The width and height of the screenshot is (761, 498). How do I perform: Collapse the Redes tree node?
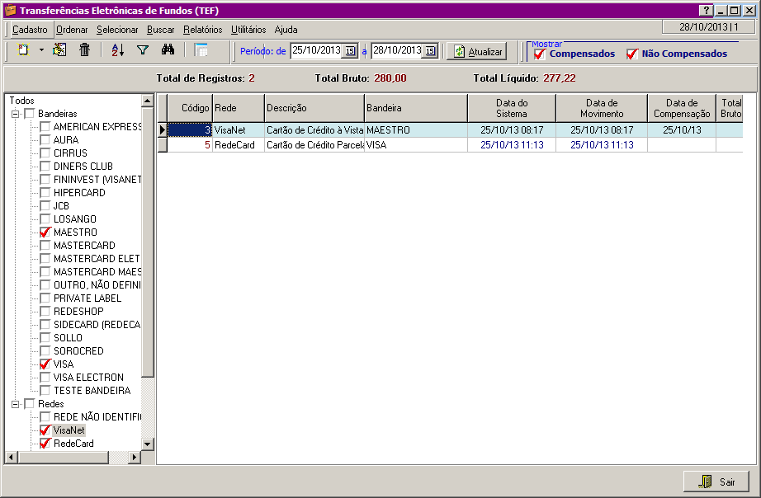tap(15, 404)
